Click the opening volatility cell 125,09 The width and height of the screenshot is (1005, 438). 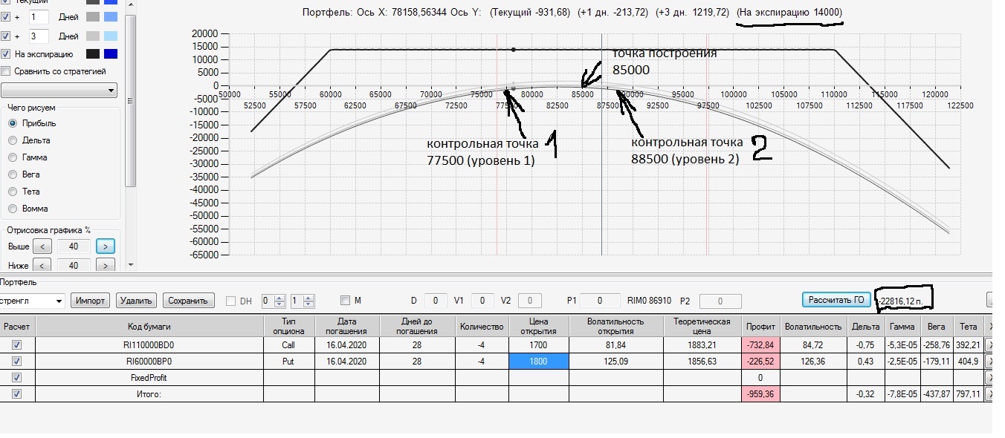click(616, 362)
